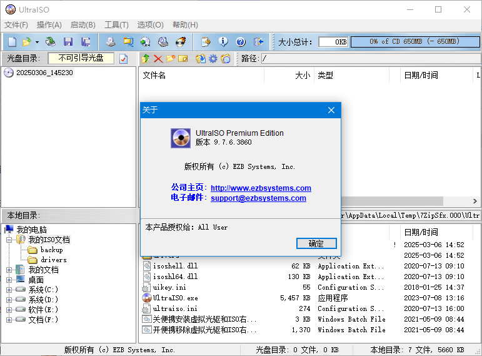This screenshot has width=482, height=356.
Task: Select 我的电脑 in local directory tree
Action: coord(31,230)
